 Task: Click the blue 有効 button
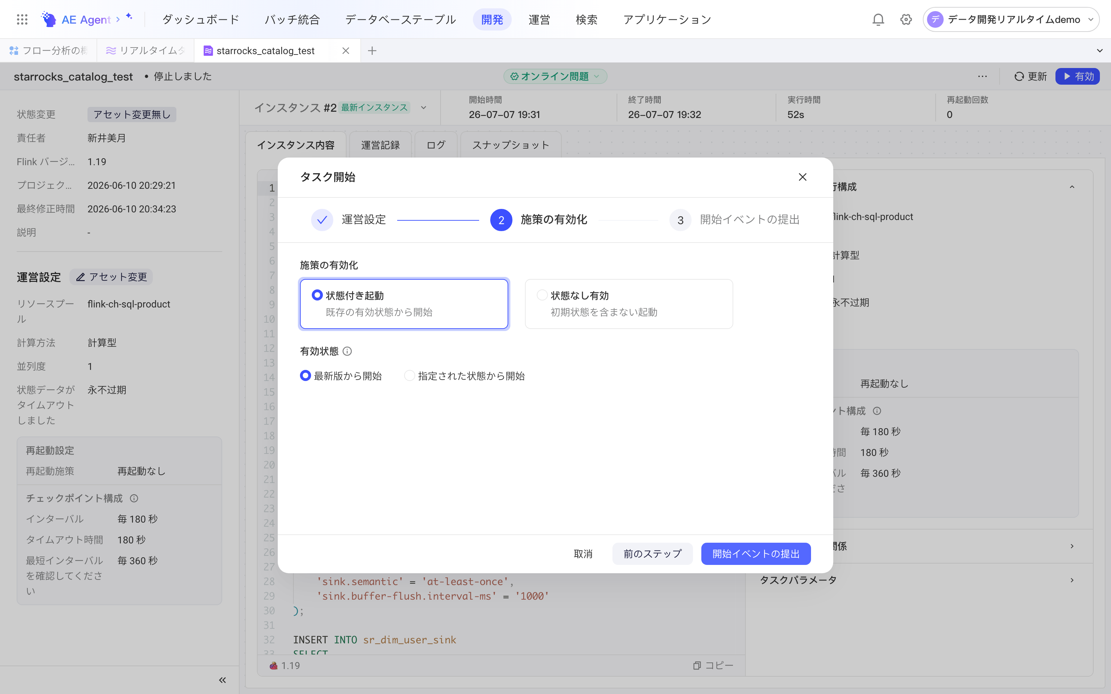tap(1077, 76)
